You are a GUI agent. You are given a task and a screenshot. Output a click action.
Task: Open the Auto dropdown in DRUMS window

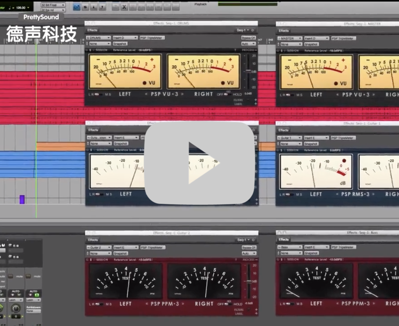coord(248,44)
